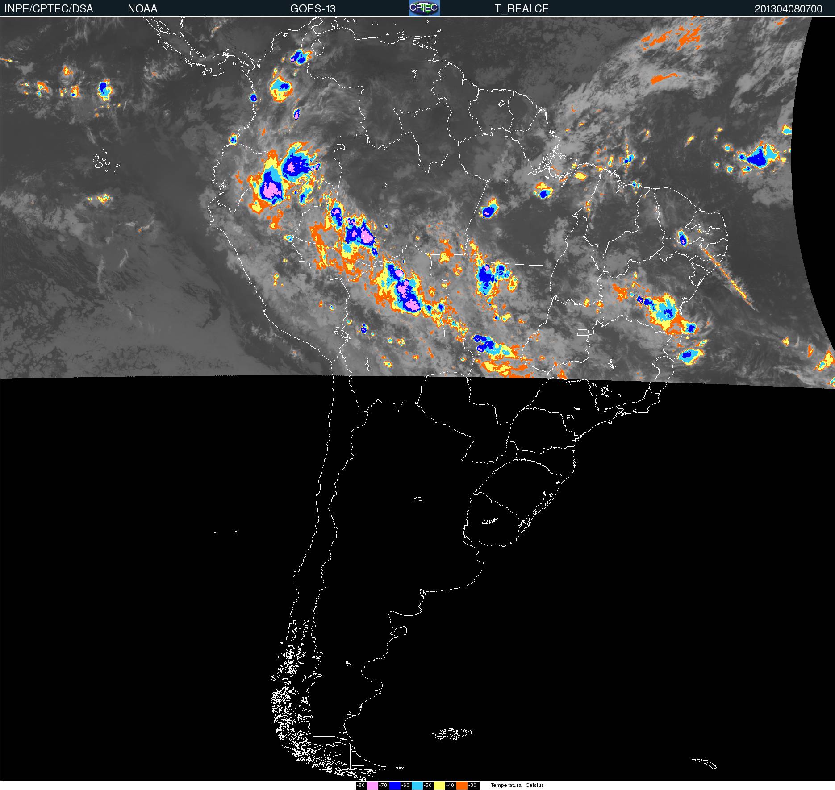
Task: Click the INPE/CPTEC/DSA header text
Action: 49,9
